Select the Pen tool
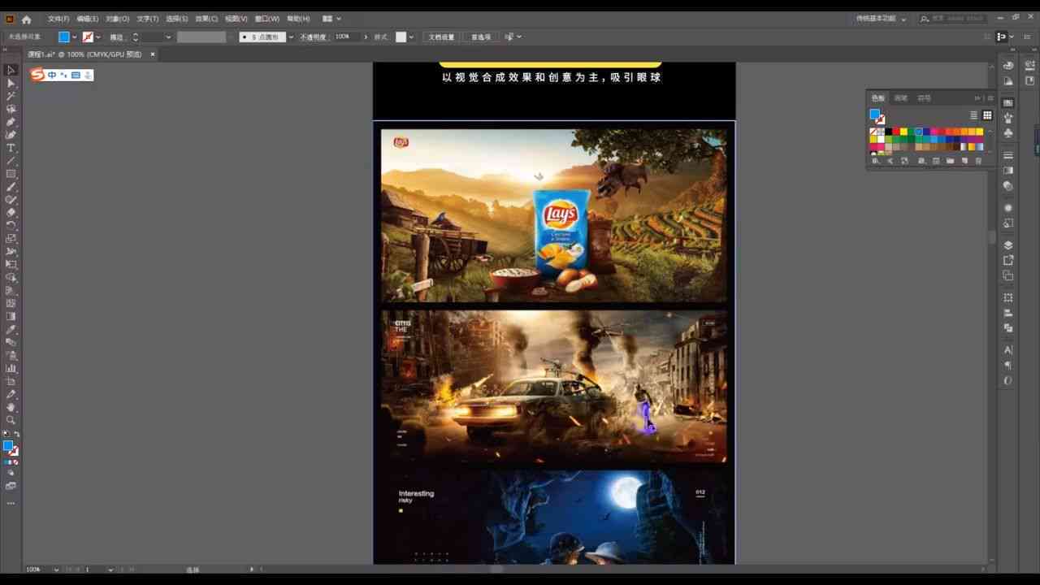Viewport: 1040px width, 585px height. (11, 122)
